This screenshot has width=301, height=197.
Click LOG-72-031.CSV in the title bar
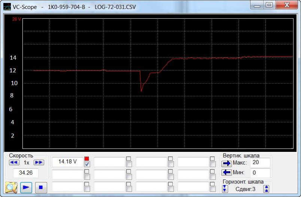click(x=115, y=7)
